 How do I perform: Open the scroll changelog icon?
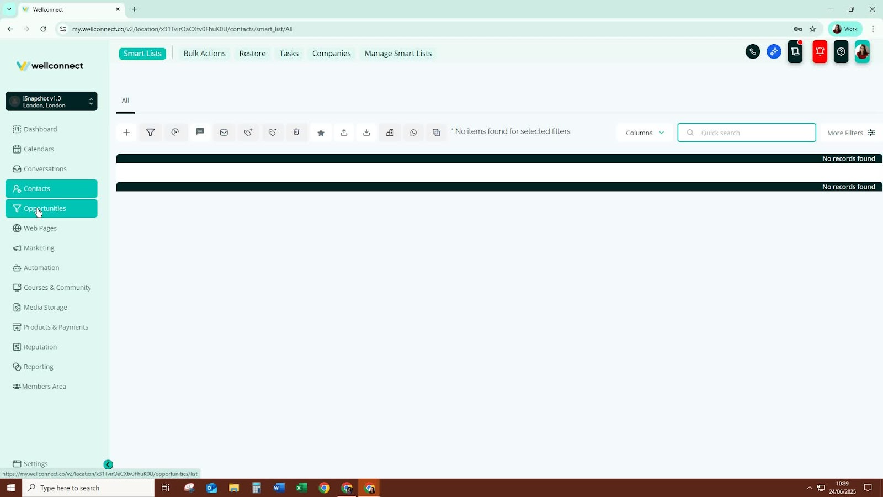click(795, 52)
